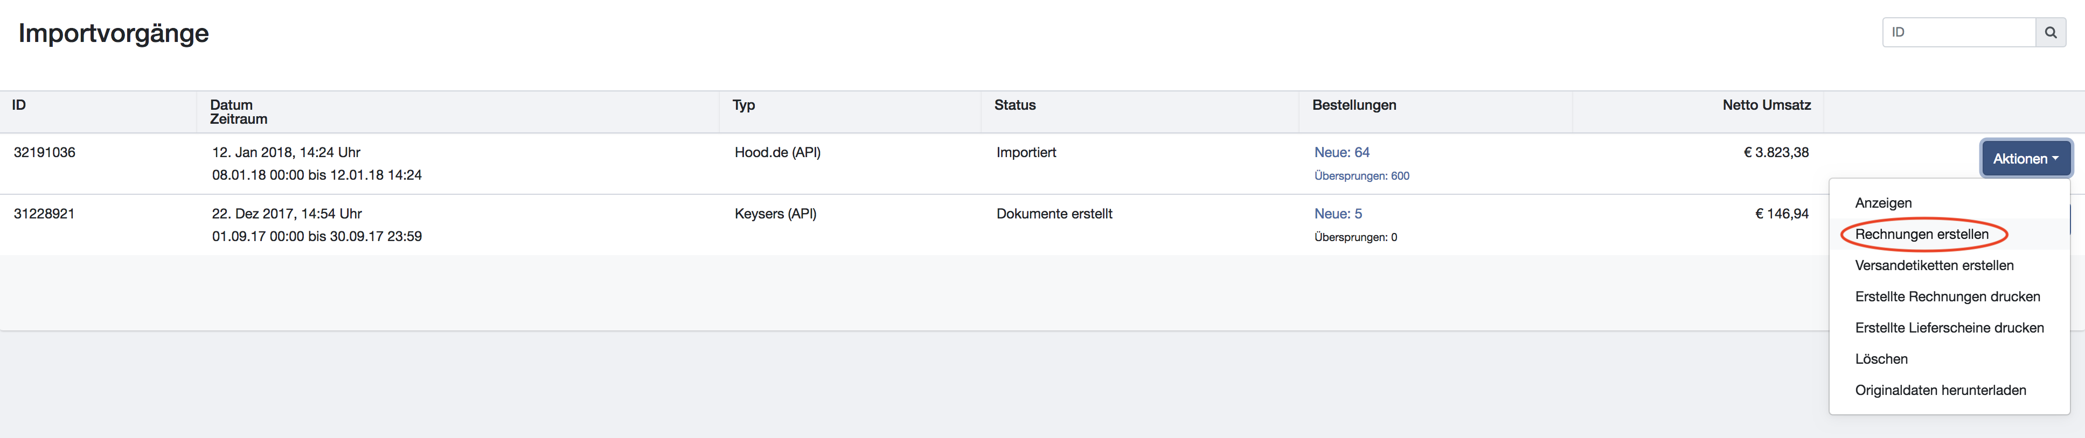Focus the ID search input field

(x=1959, y=32)
